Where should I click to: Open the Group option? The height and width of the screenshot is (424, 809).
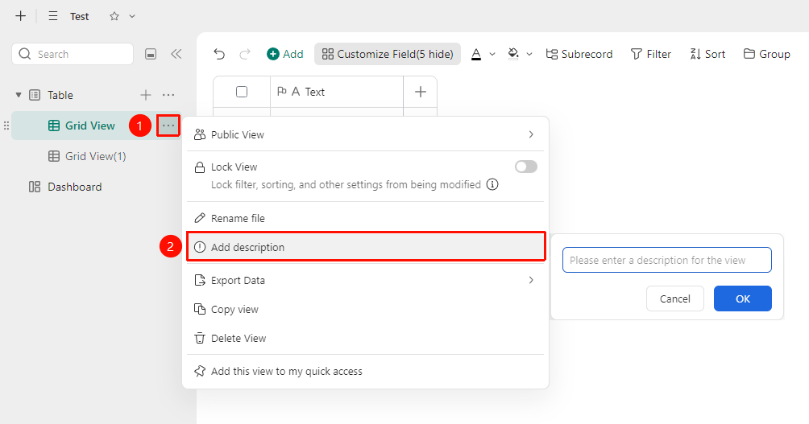tap(766, 54)
